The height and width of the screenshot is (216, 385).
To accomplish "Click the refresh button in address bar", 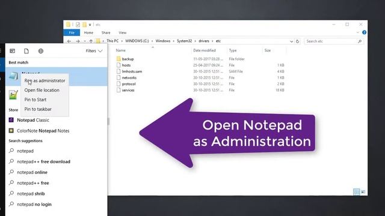I will tap(297, 41).
